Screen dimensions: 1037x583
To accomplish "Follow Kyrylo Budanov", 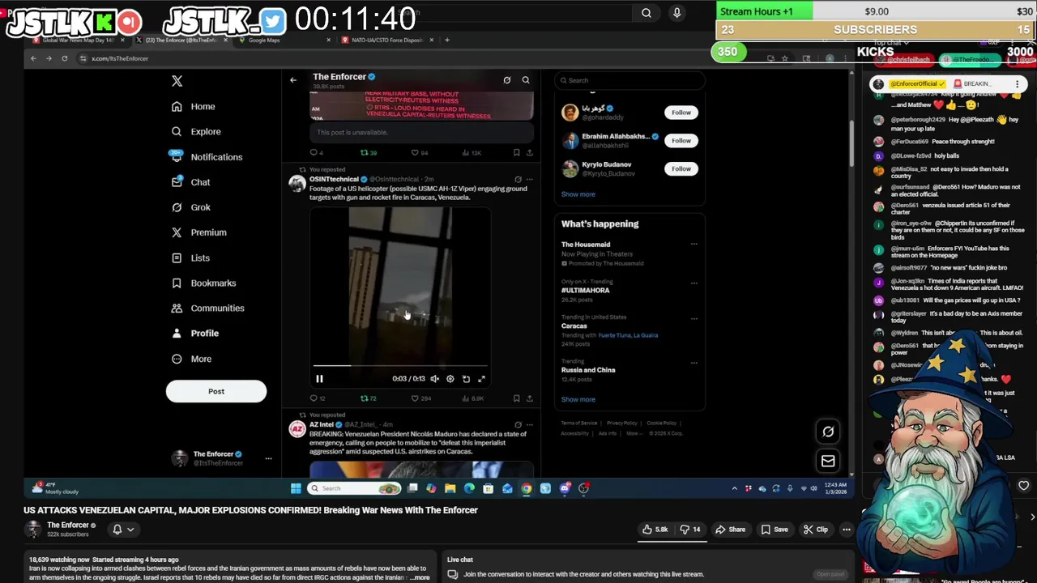I will 681,168.
